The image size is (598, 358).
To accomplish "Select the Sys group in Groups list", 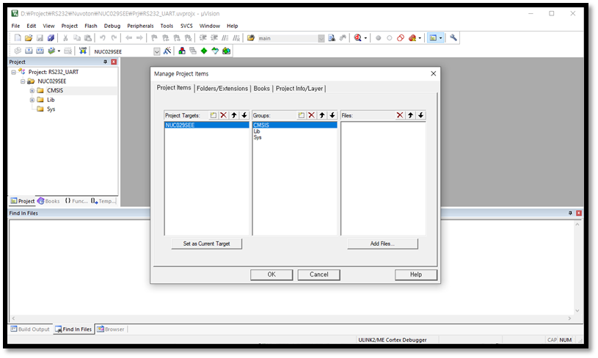I will (x=258, y=137).
